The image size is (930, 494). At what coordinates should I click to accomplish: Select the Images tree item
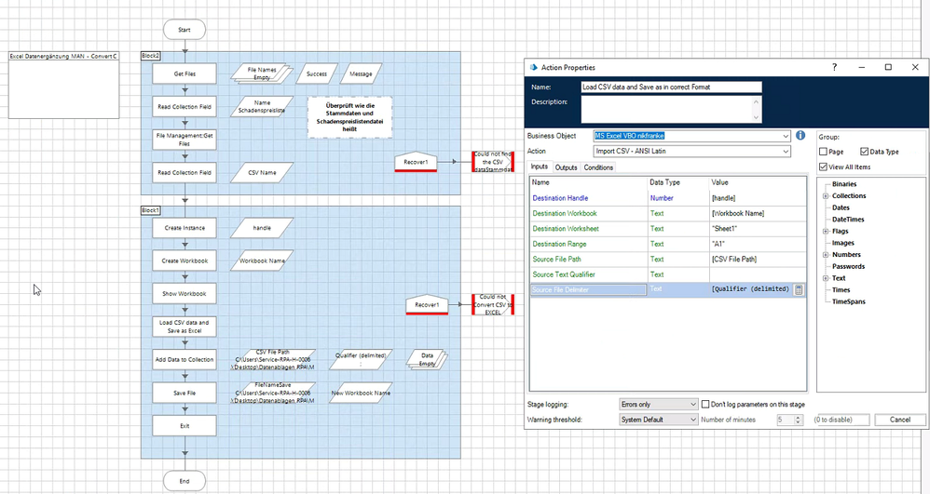[842, 243]
